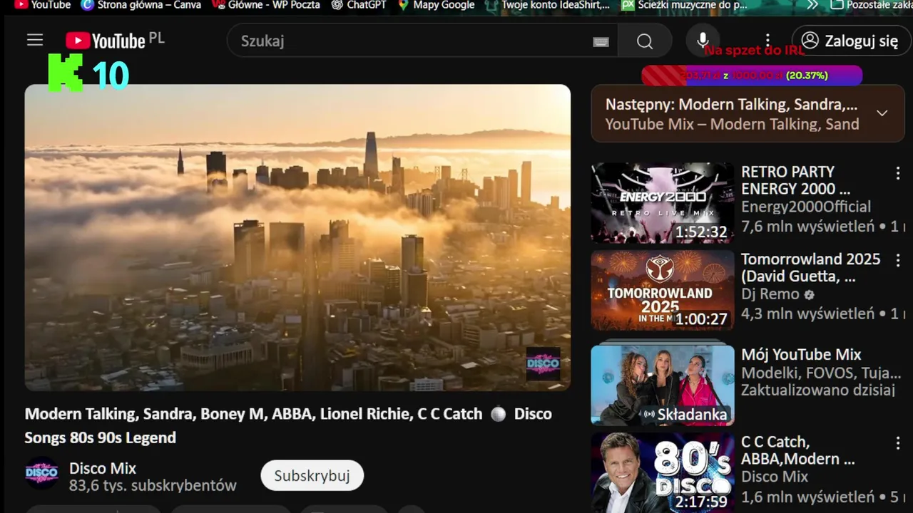913x513 pixels.
Task: Open options for C C Catch 80's video
Action: tap(897, 443)
